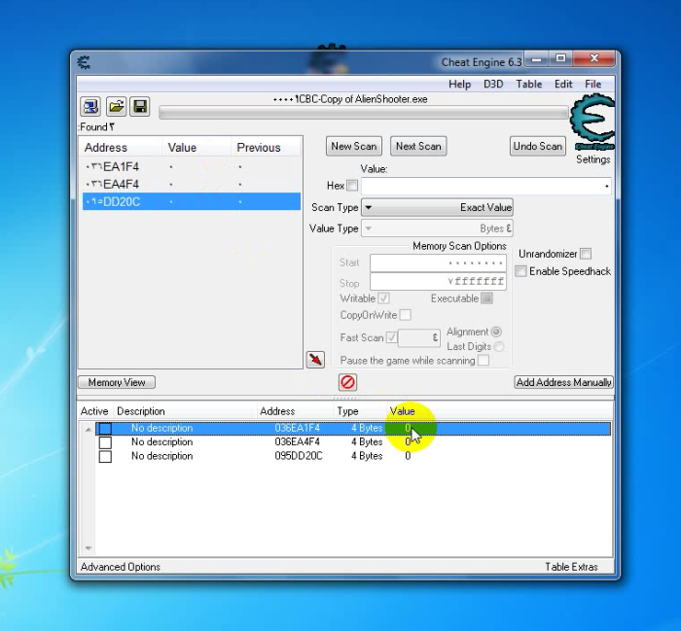Activate the 036EA1F4 entry checkbox
681x631 pixels.
coord(105,429)
